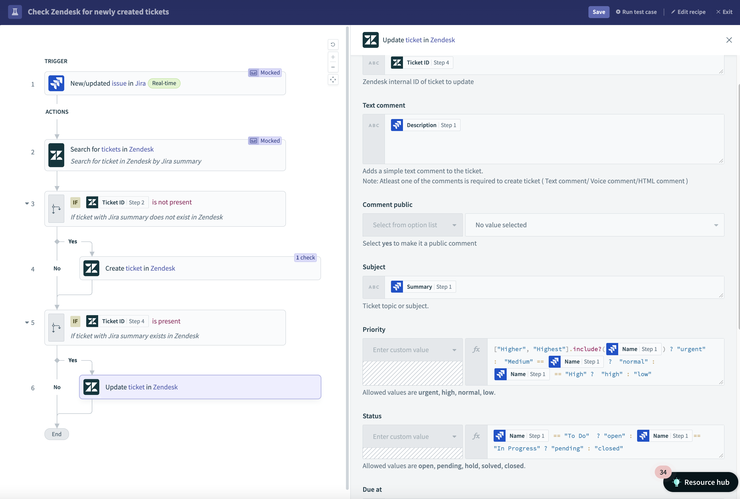Open the Comment public option list dropdown

(412, 224)
